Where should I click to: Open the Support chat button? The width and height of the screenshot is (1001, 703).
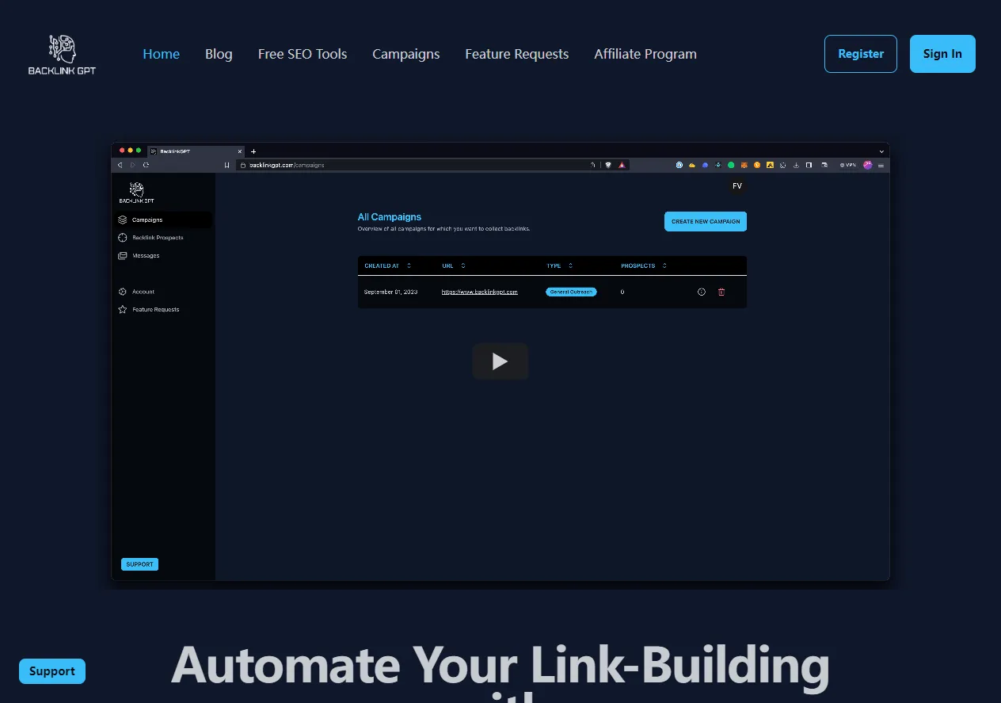[x=52, y=671]
